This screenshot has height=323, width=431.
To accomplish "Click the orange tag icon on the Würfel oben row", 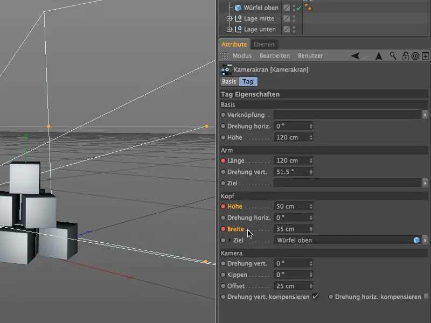I will click(308, 8).
